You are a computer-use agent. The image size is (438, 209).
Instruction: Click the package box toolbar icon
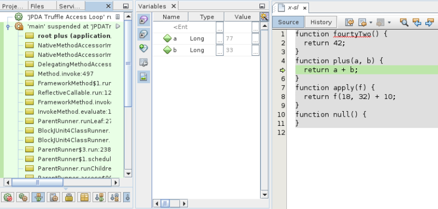coord(84,198)
